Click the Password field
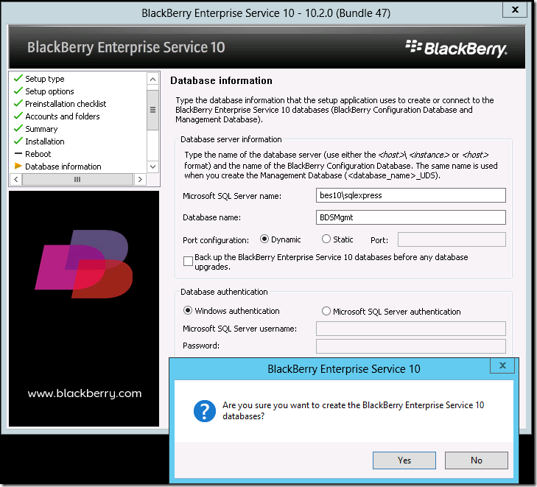537x487 pixels. [x=410, y=346]
